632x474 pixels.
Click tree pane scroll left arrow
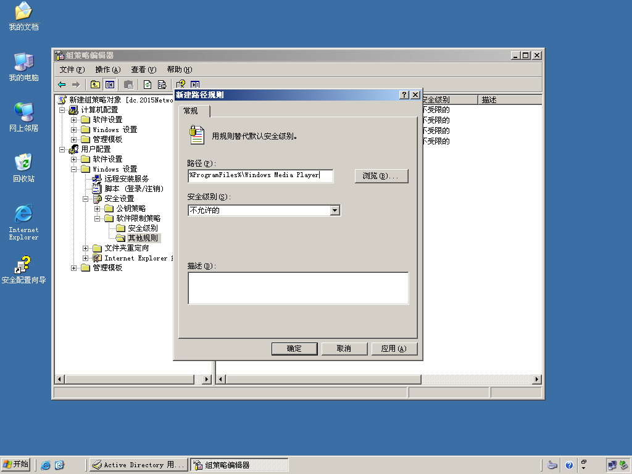point(59,379)
